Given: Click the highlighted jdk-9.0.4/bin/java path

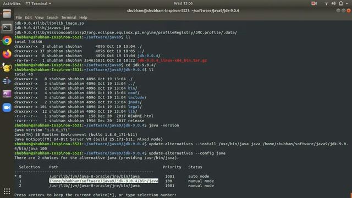Looking at the screenshot, I should pyautogui.click(x=104, y=181).
